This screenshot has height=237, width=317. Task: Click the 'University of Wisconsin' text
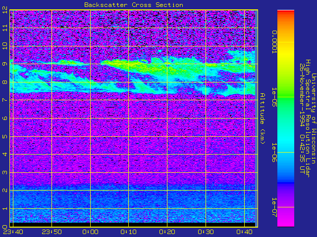[314, 118]
